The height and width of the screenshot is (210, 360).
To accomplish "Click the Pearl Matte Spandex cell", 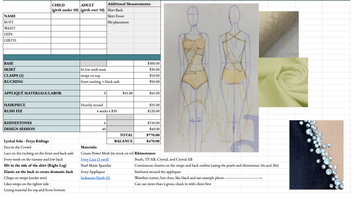I will (x=96, y=165).
